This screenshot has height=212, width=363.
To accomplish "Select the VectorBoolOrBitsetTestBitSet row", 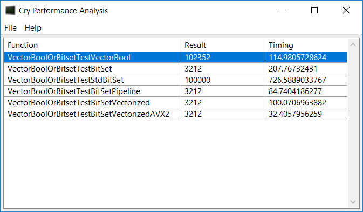I will 175,68.
